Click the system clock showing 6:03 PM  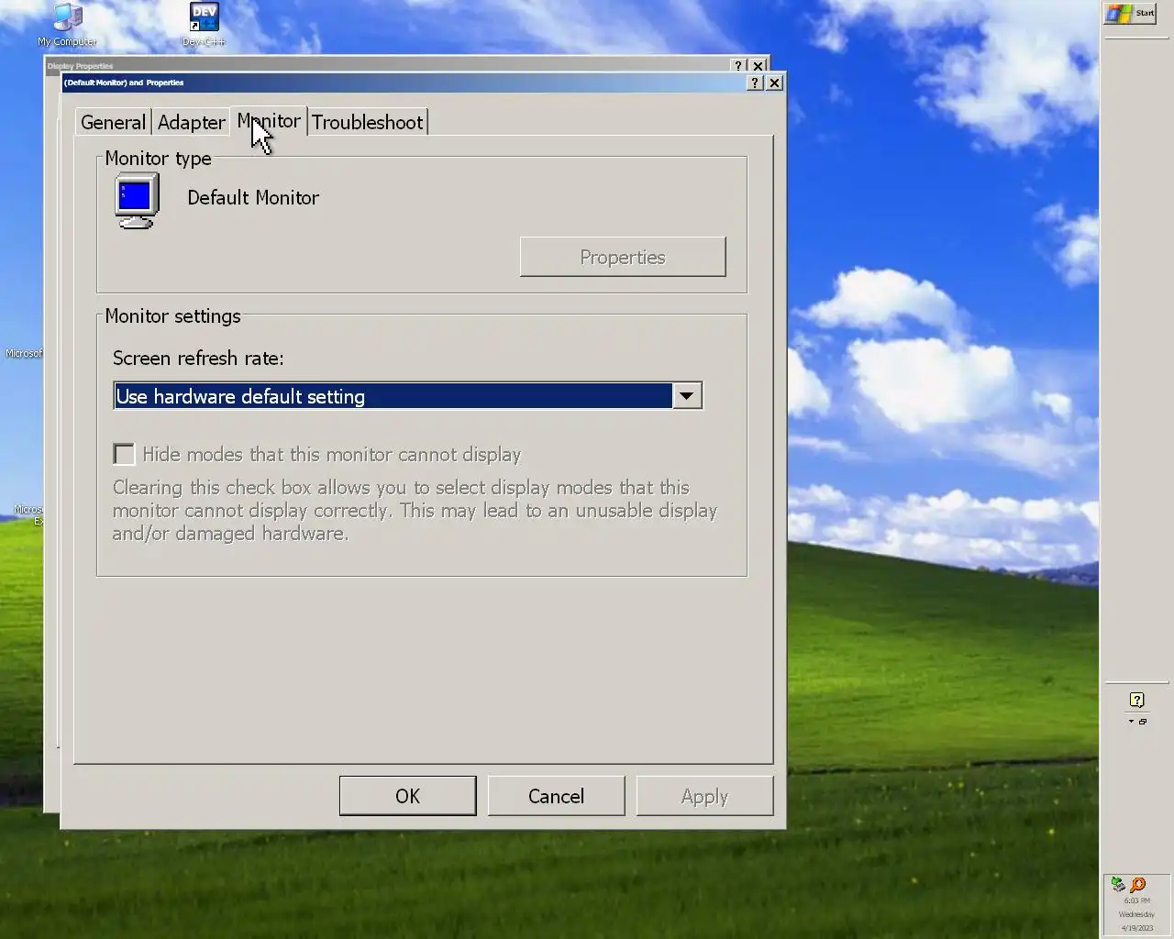[1136, 900]
